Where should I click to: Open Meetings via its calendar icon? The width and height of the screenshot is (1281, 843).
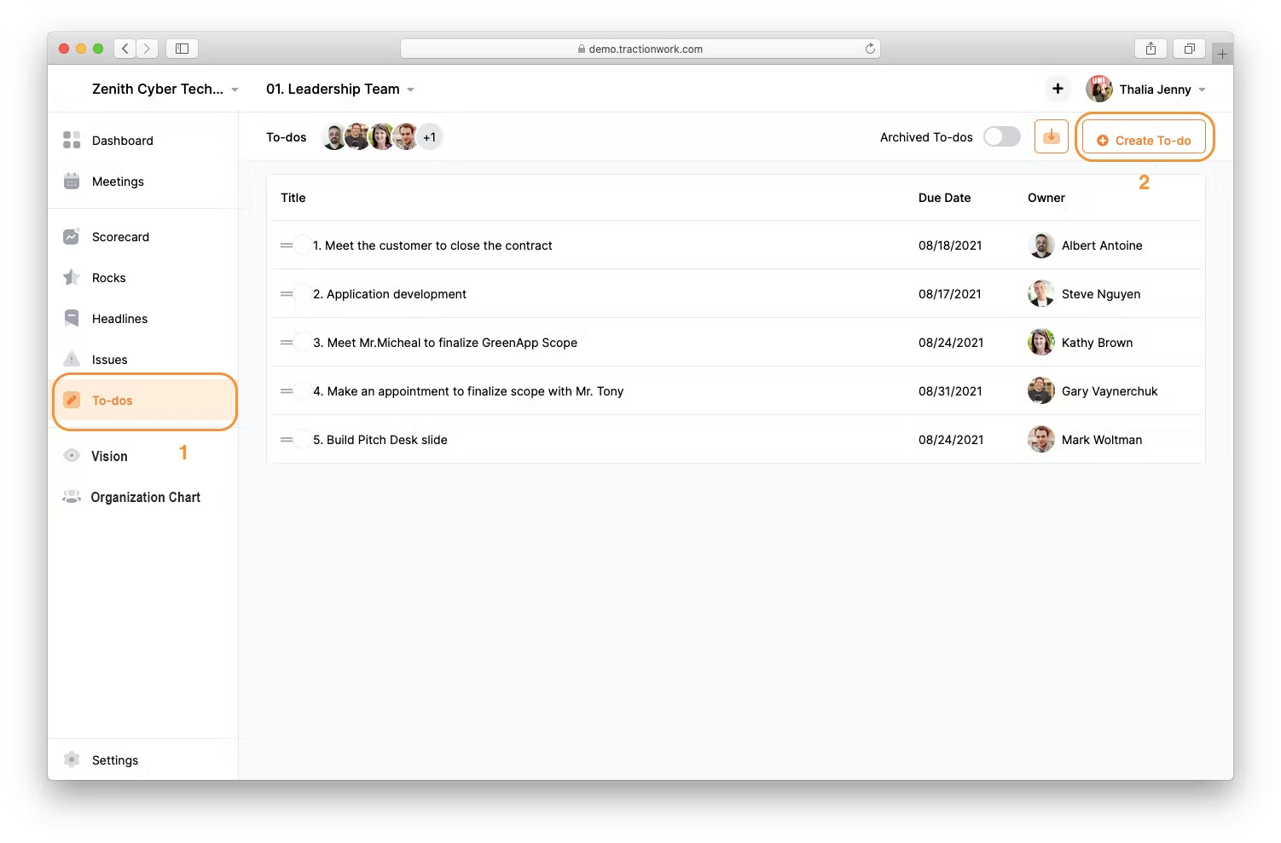point(72,181)
